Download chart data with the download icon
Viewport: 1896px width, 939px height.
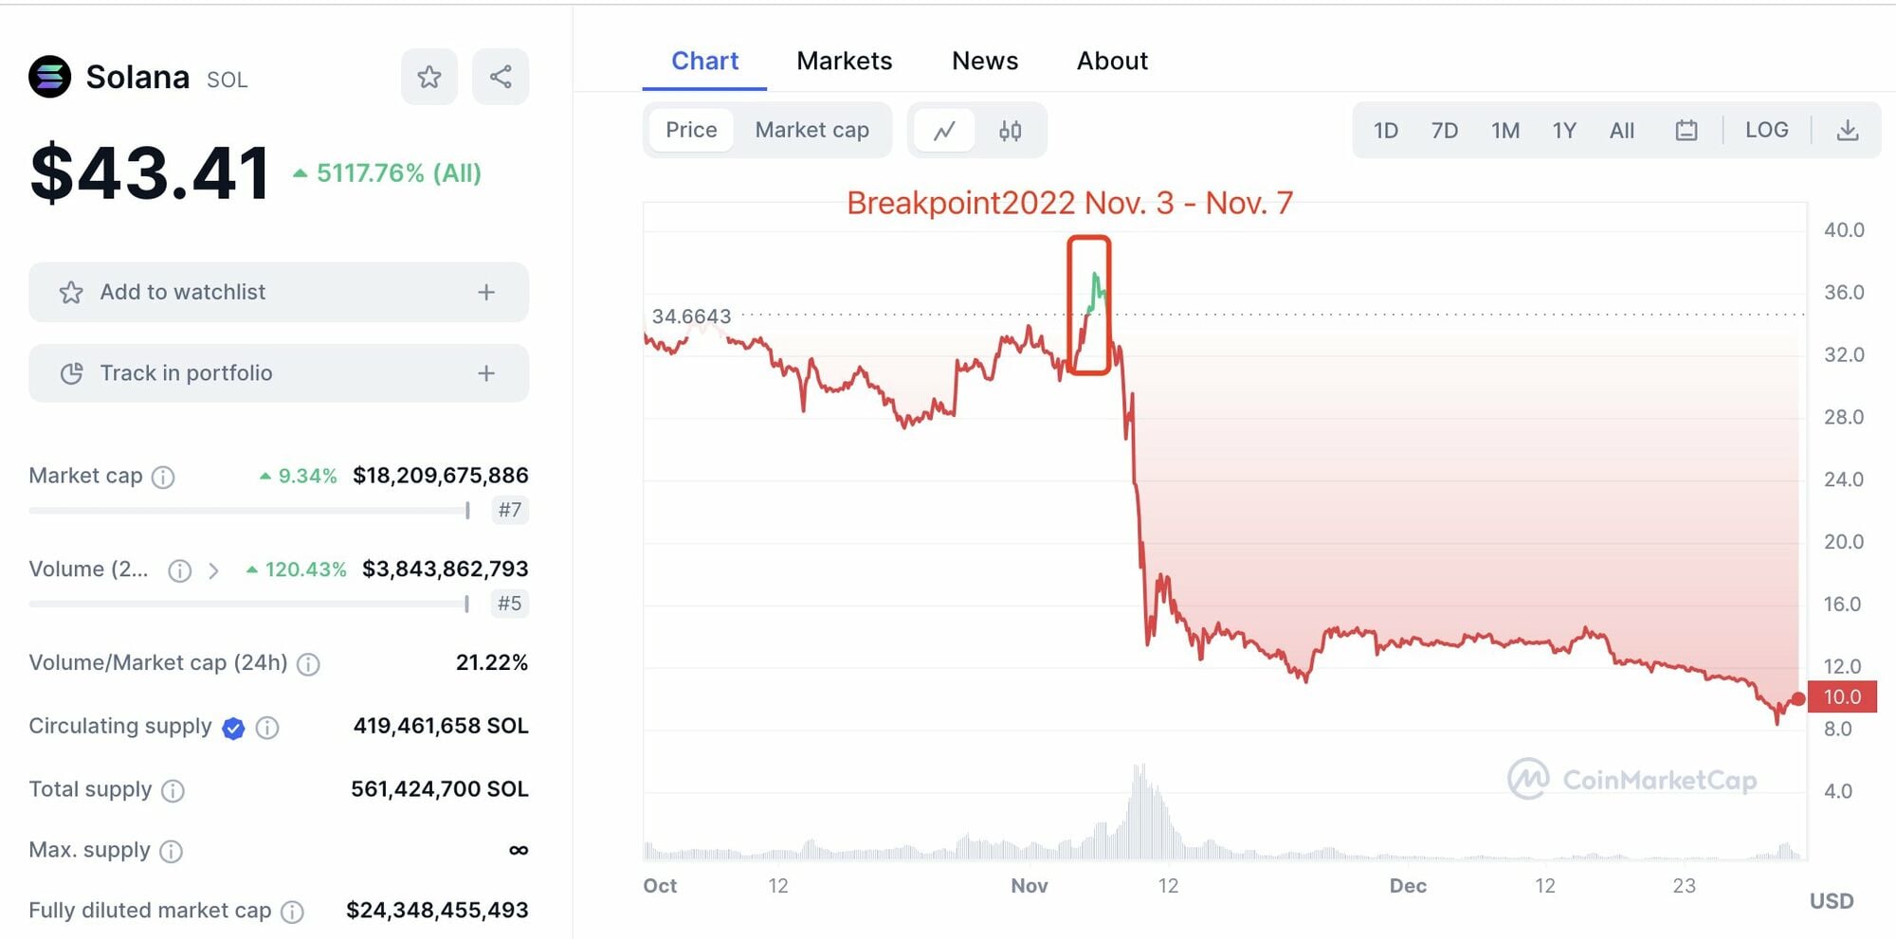point(1848,131)
